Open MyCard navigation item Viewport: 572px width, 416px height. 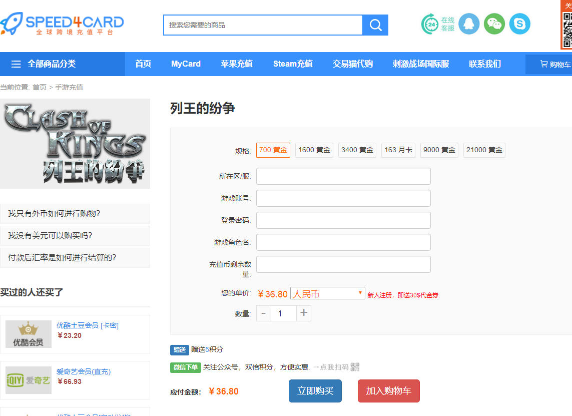186,64
